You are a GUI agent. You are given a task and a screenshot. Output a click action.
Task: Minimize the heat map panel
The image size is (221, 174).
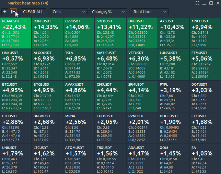pyautogui.click(x=204, y=3)
